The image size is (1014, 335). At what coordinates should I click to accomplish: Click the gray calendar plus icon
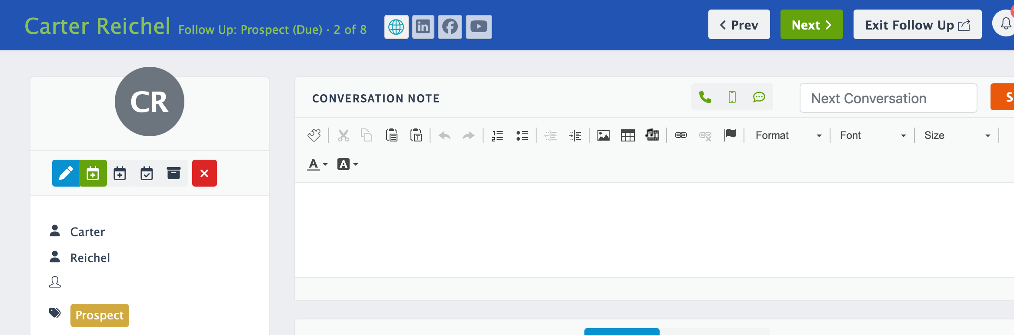(x=120, y=173)
